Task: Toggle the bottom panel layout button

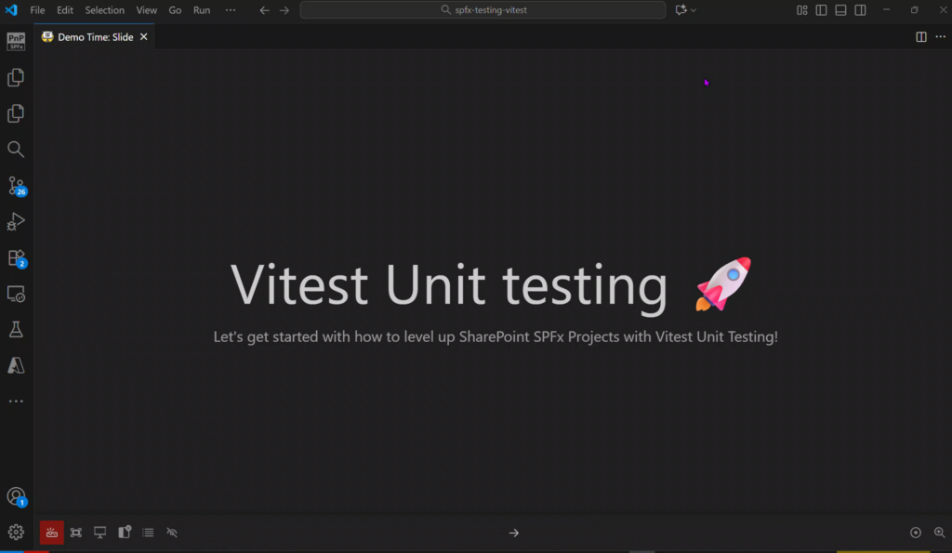Action: (840, 10)
